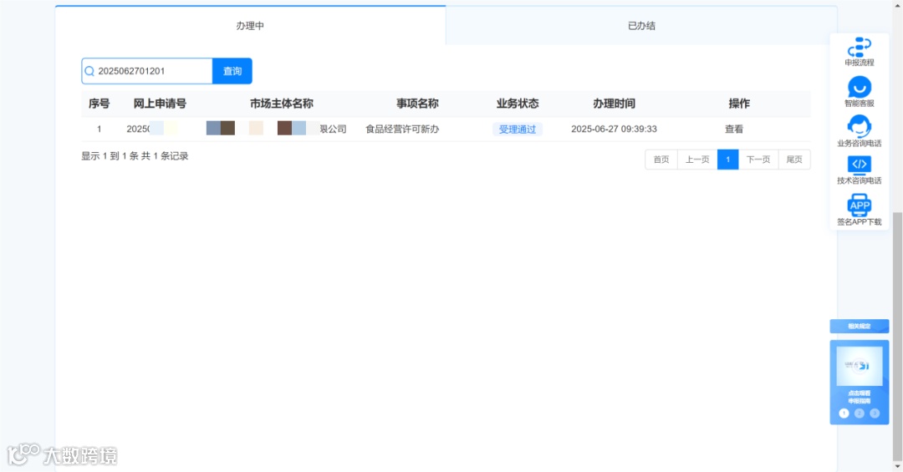Select page 1 in pagination
Screen dimensions: 903x472
pyautogui.click(x=728, y=160)
